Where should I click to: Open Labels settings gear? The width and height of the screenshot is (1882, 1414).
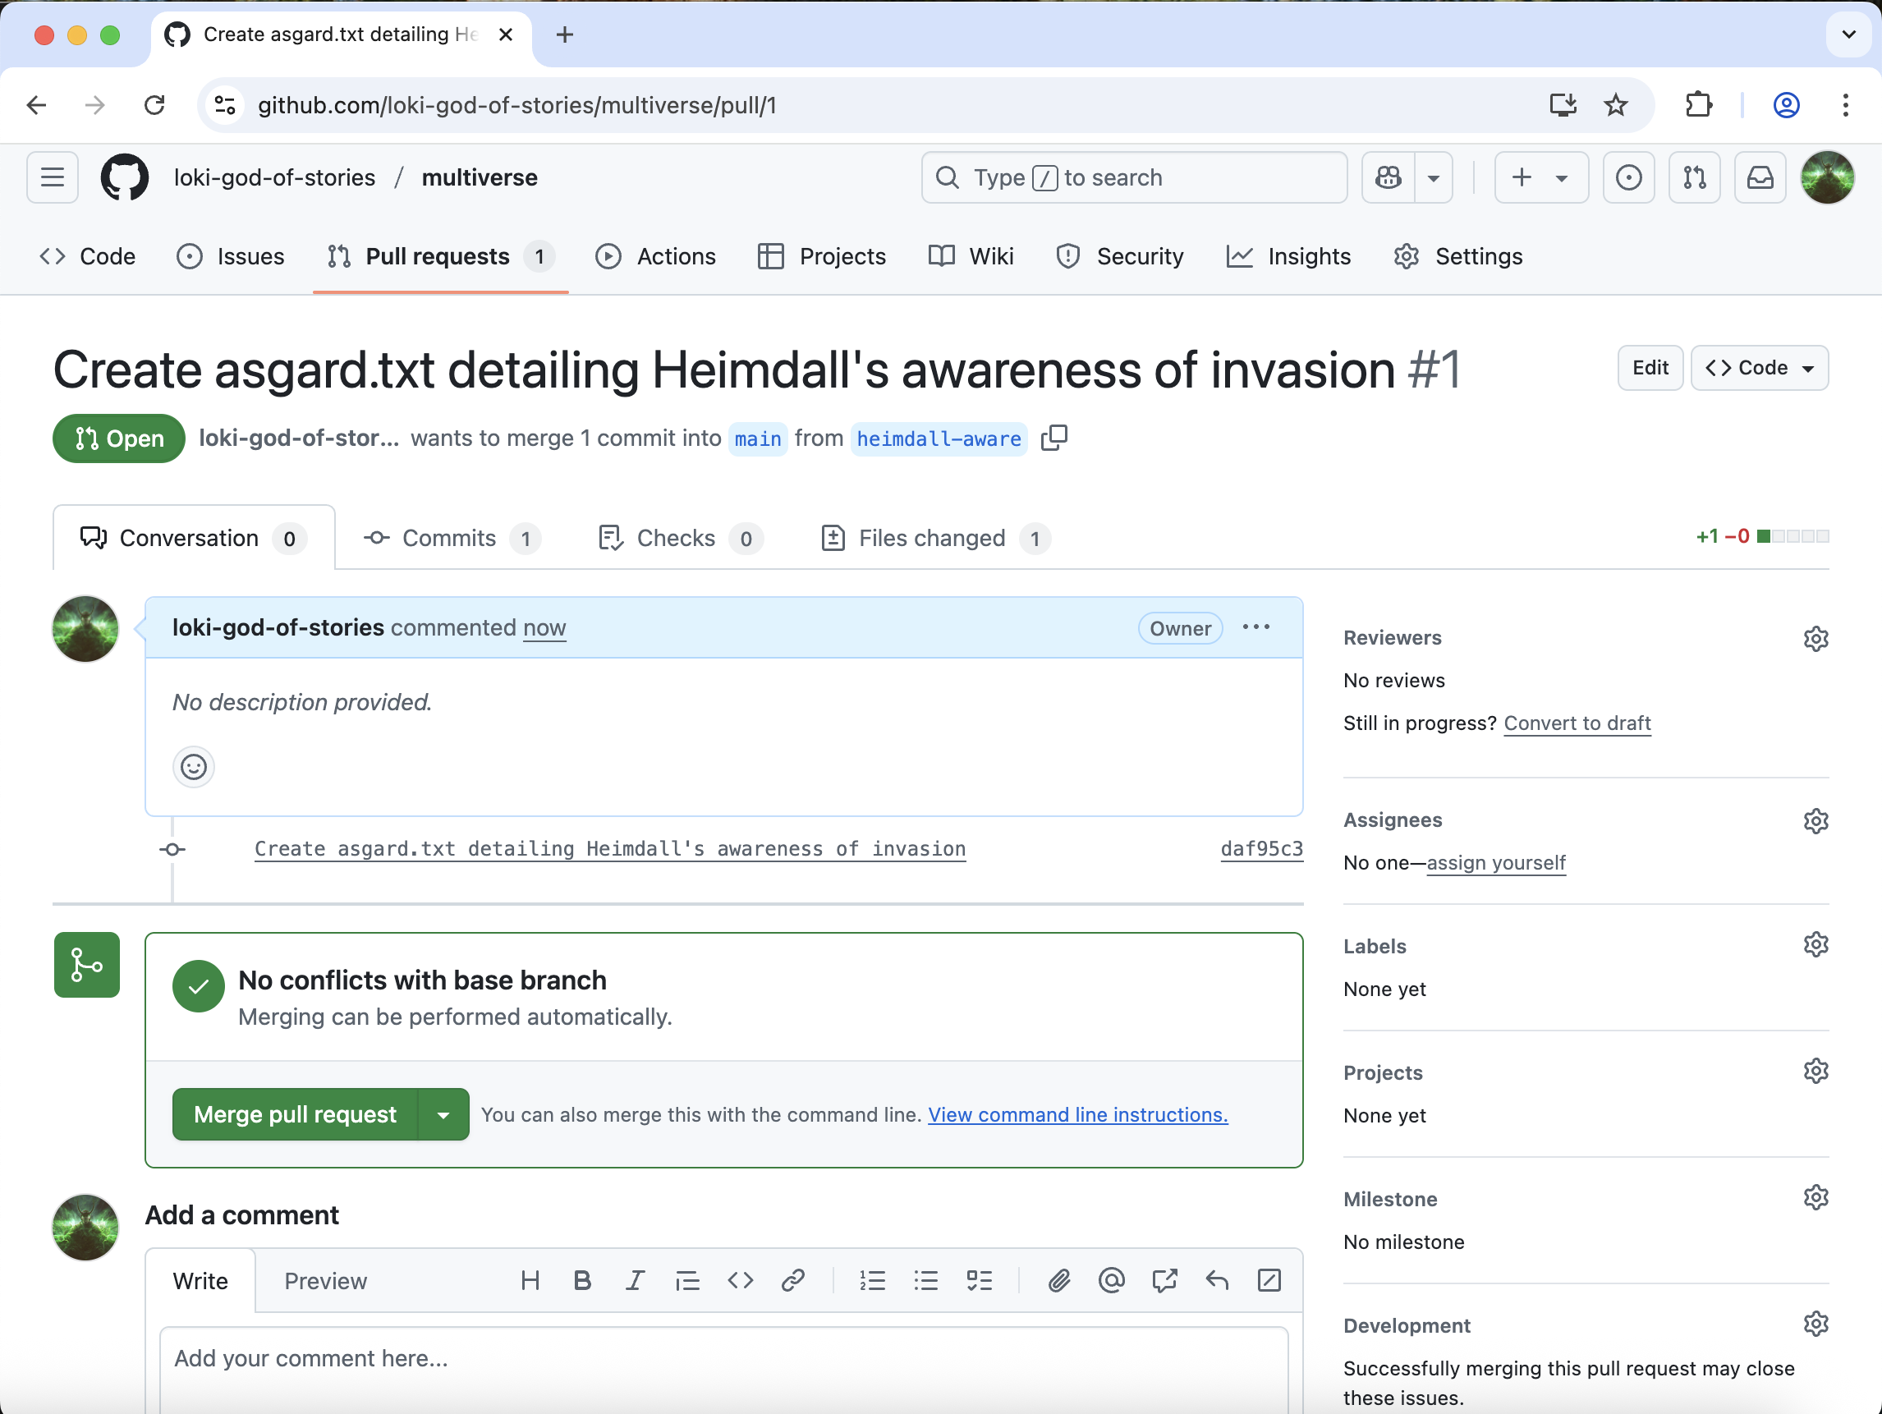pyautogui.click(x=1815, y=944)
